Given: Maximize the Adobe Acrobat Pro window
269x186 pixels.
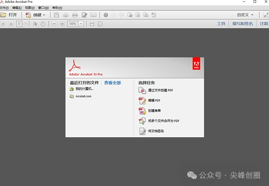Looking at the screenshot, I should (255, 2).
